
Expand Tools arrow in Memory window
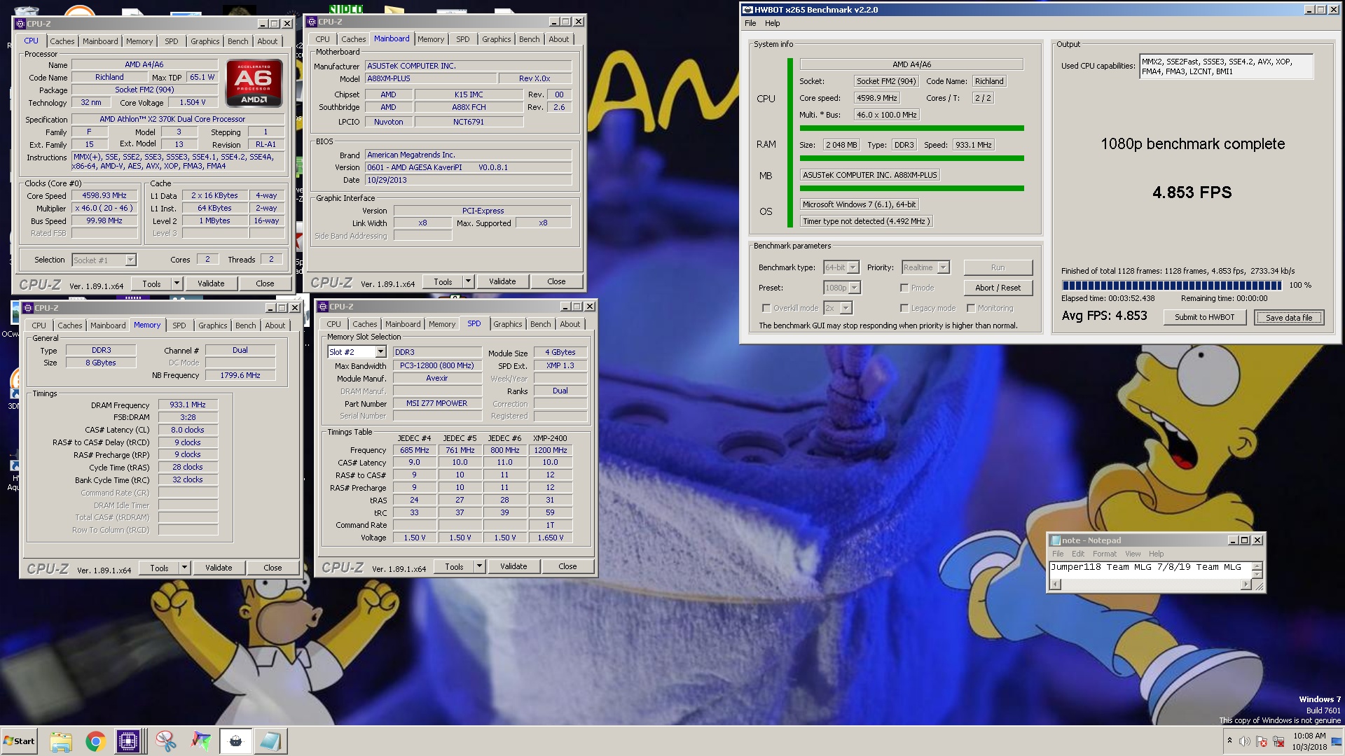[x=185, y=568]
